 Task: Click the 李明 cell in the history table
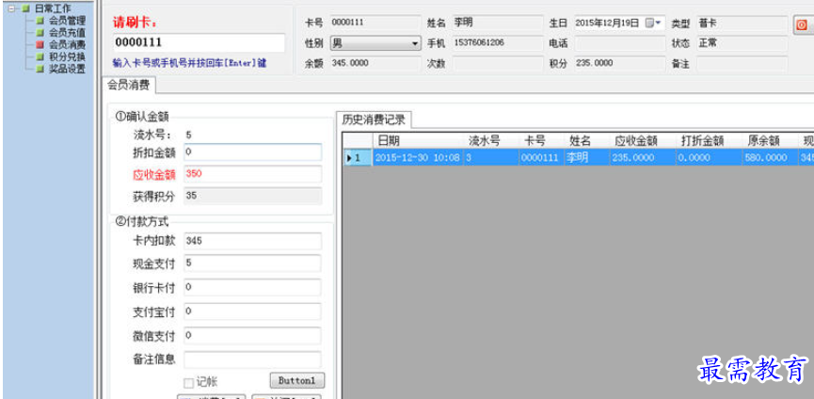pyautogui.click(x=586, y=158)
